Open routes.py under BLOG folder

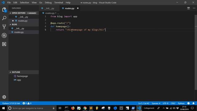24,32
